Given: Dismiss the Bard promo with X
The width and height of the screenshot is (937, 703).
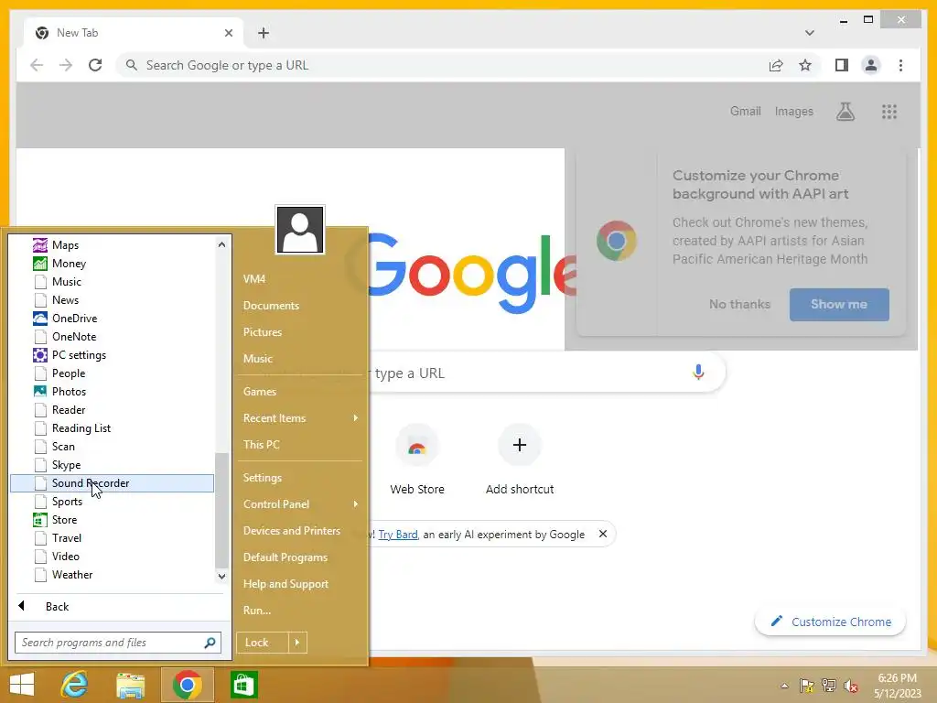Looking at the screenshot, I should click(603, 534).
